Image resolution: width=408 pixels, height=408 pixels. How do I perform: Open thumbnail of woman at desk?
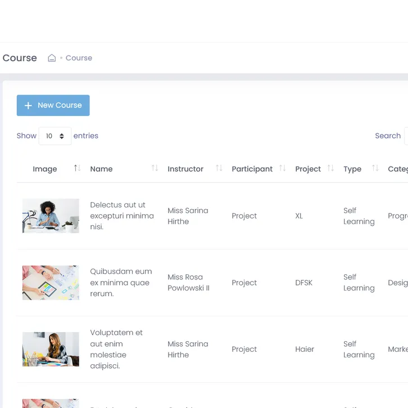point(51,216)
